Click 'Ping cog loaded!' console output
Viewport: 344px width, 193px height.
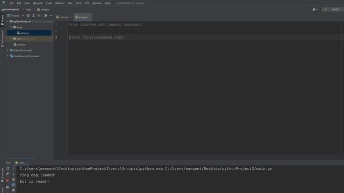pos(38,175)
